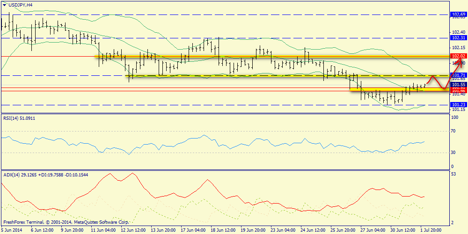Screen dimensions: 468x234
Task: Click the 101.23 price level label
Action: pos(459,105)
